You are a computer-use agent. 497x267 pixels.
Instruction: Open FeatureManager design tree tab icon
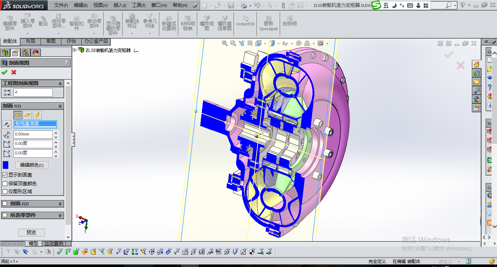click(5, 53)
